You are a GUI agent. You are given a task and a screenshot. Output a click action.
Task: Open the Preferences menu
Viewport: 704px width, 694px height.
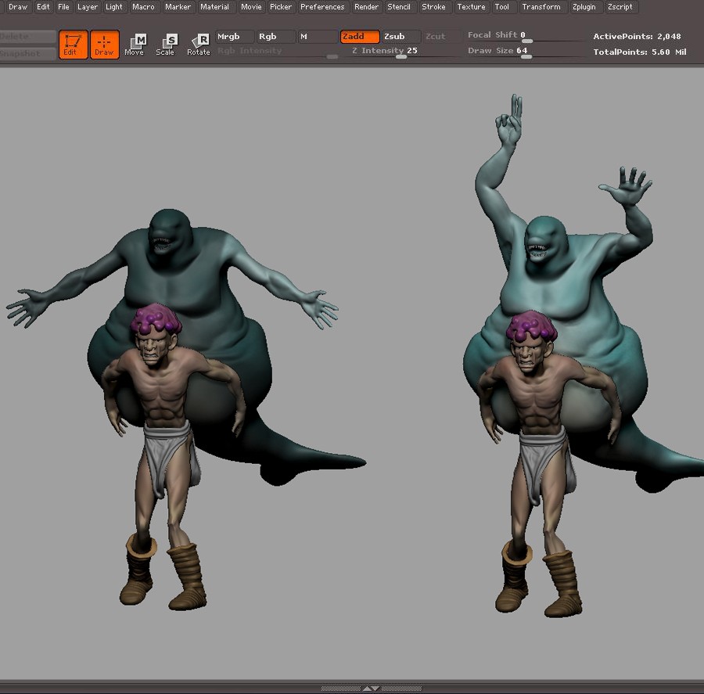coord(322,7)
